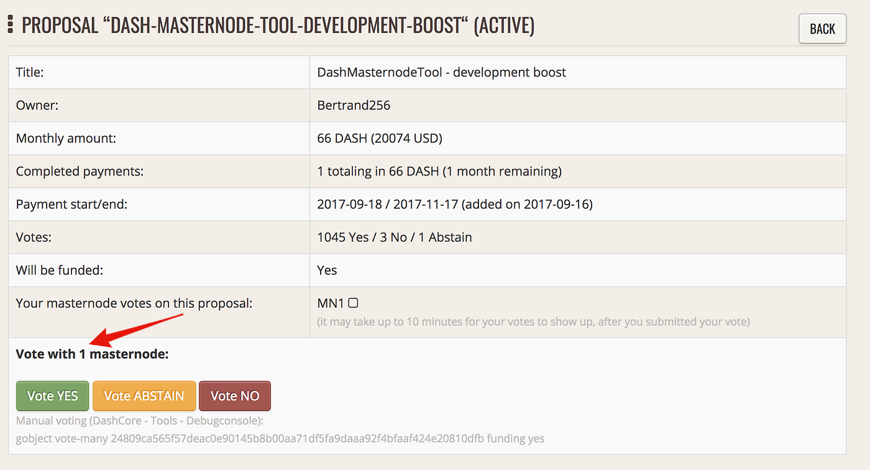Click the owner name Bertrand256
The image size is (870, 470).
pos(354,105)
